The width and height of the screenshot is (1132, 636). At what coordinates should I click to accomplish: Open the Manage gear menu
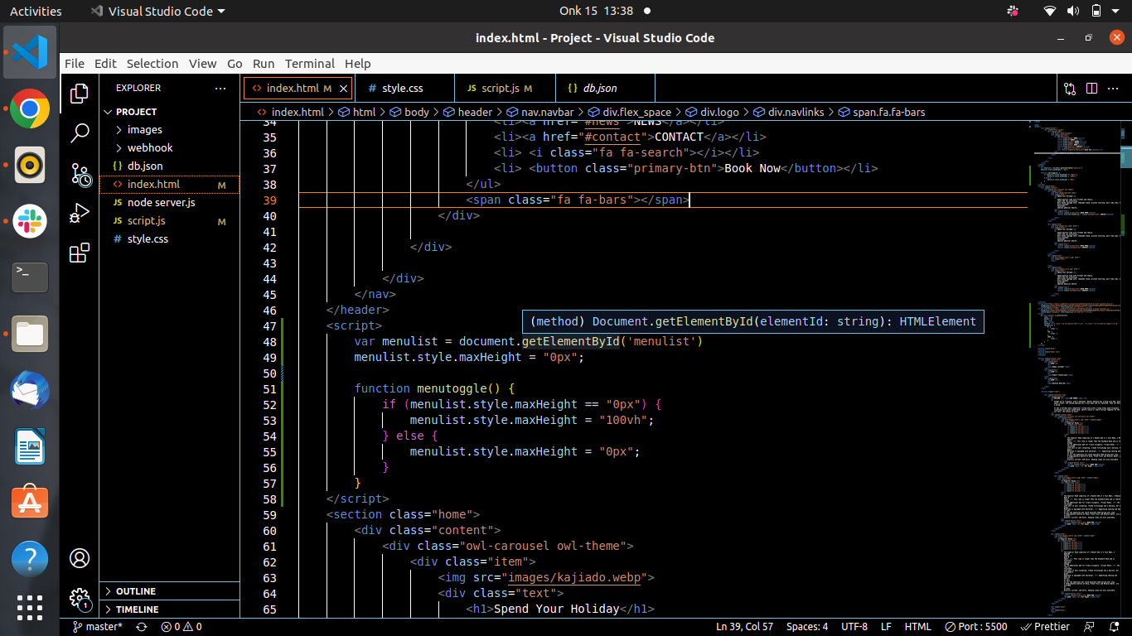(80, 598)
